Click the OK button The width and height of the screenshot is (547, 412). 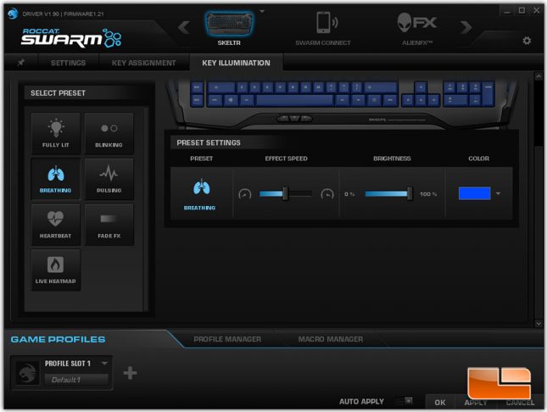point(440,402)
